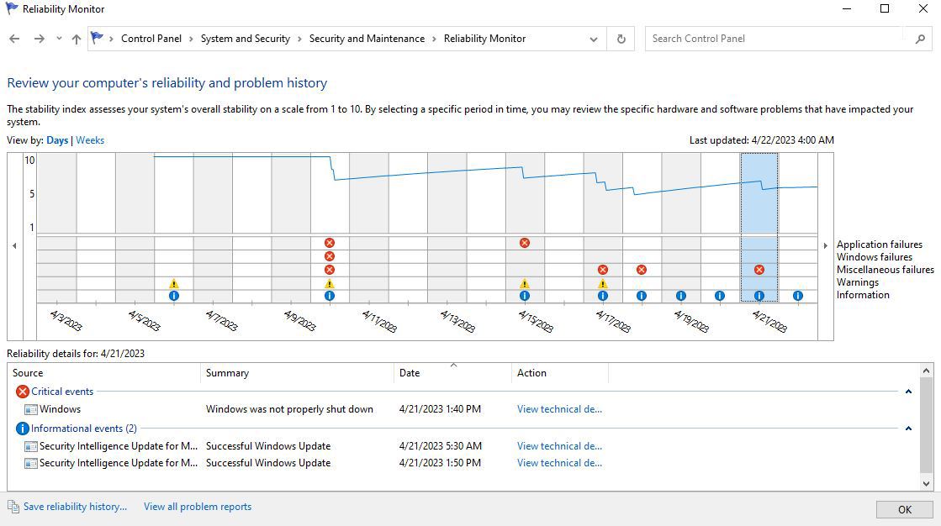Viewport: 941px width, 526px height.
Task: Sort by the Source column header
Action: point(104,372)
